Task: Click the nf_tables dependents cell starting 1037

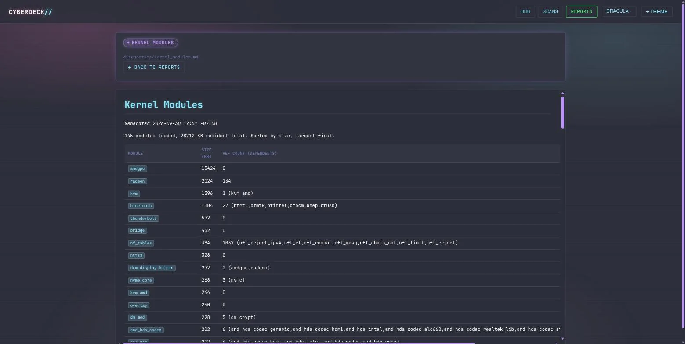Action: [x=340, y=243]
